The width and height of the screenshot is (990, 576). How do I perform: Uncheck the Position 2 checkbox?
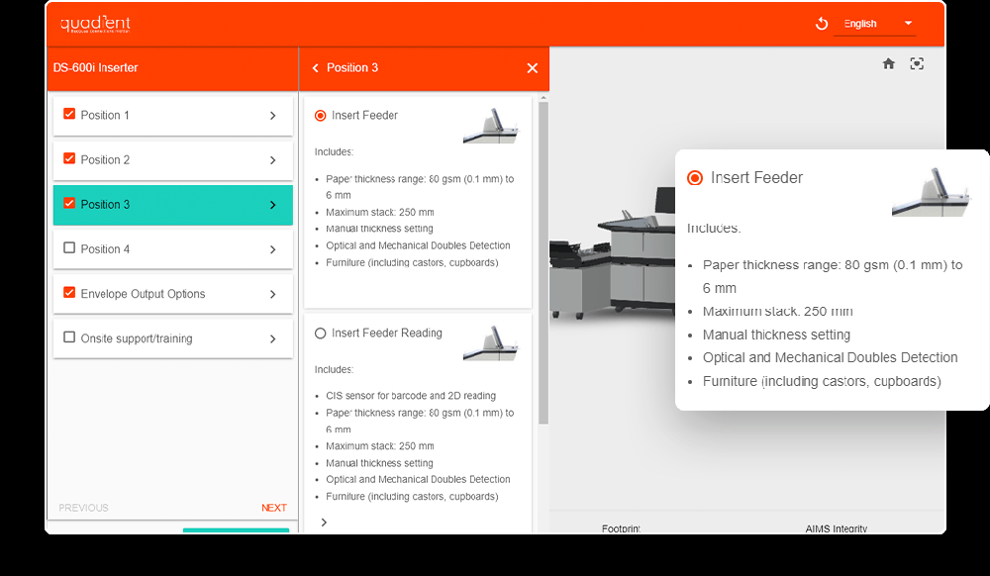69,159
